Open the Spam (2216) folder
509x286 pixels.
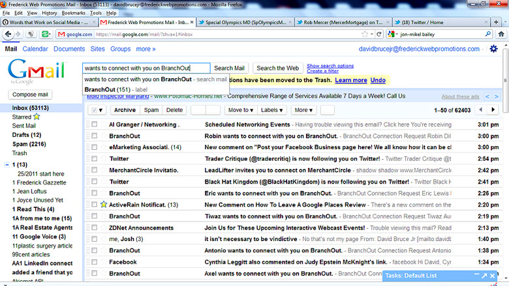pos(29,144)
